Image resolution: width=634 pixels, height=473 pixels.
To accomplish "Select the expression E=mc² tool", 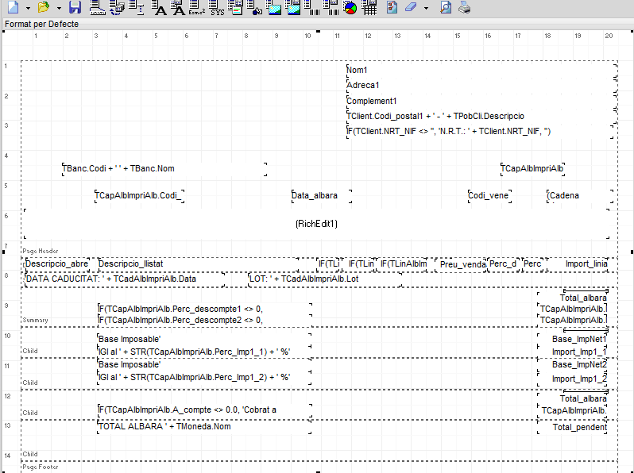I will (x=197, y=7).
